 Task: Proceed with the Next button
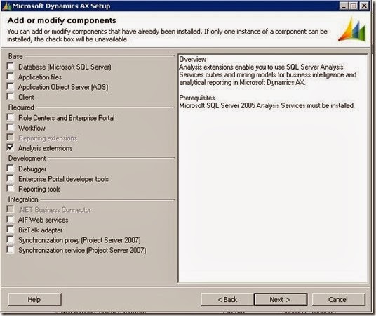[x=281, y=299]
